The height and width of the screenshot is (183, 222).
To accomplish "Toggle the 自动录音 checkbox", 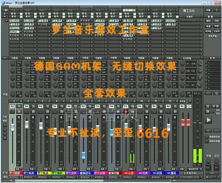I will pos(213,112).
